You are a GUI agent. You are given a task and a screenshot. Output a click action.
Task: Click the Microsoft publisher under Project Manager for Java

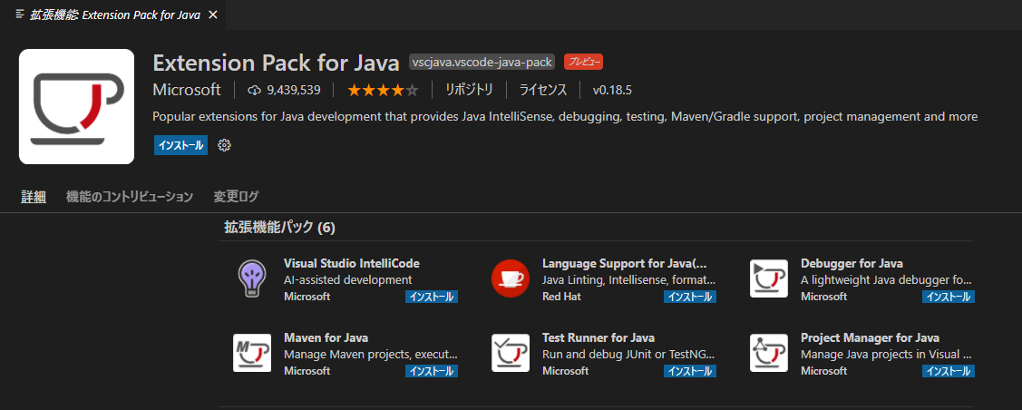823,371
